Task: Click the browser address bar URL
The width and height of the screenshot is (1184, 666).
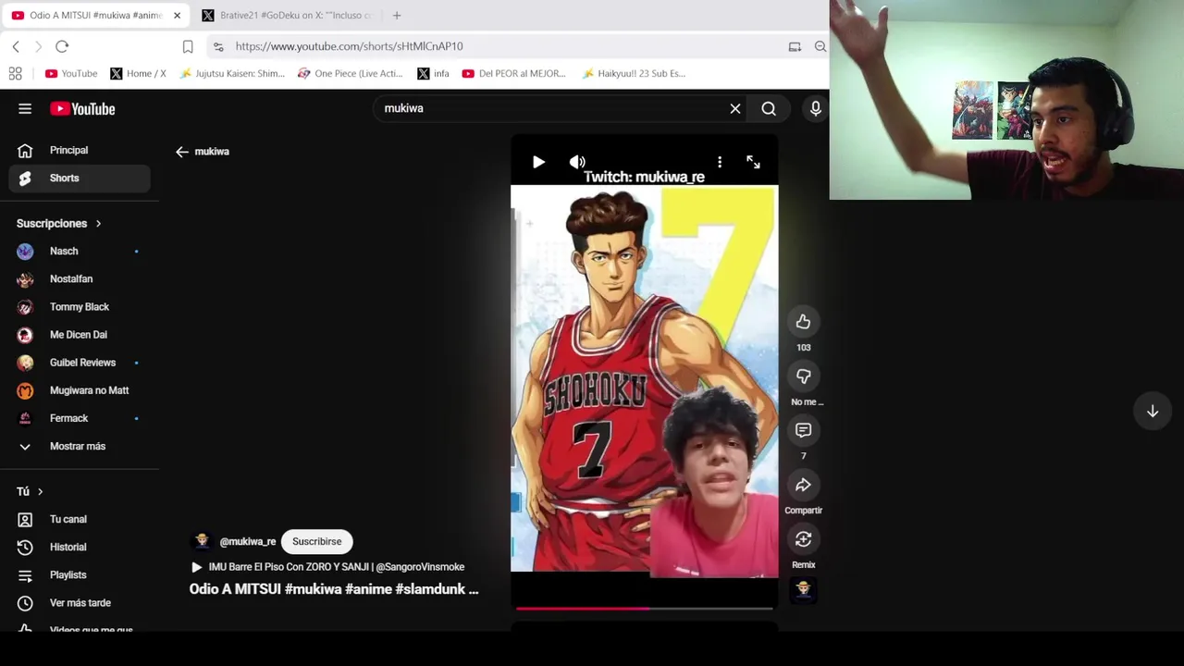Action: pyautogui.click(x=349, y=46)
